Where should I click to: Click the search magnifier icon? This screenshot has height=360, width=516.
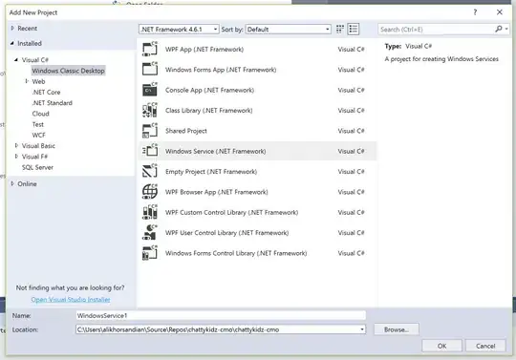click(499, 30)
